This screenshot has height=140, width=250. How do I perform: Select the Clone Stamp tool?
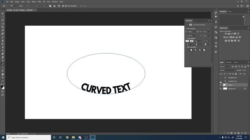[3, 40]
